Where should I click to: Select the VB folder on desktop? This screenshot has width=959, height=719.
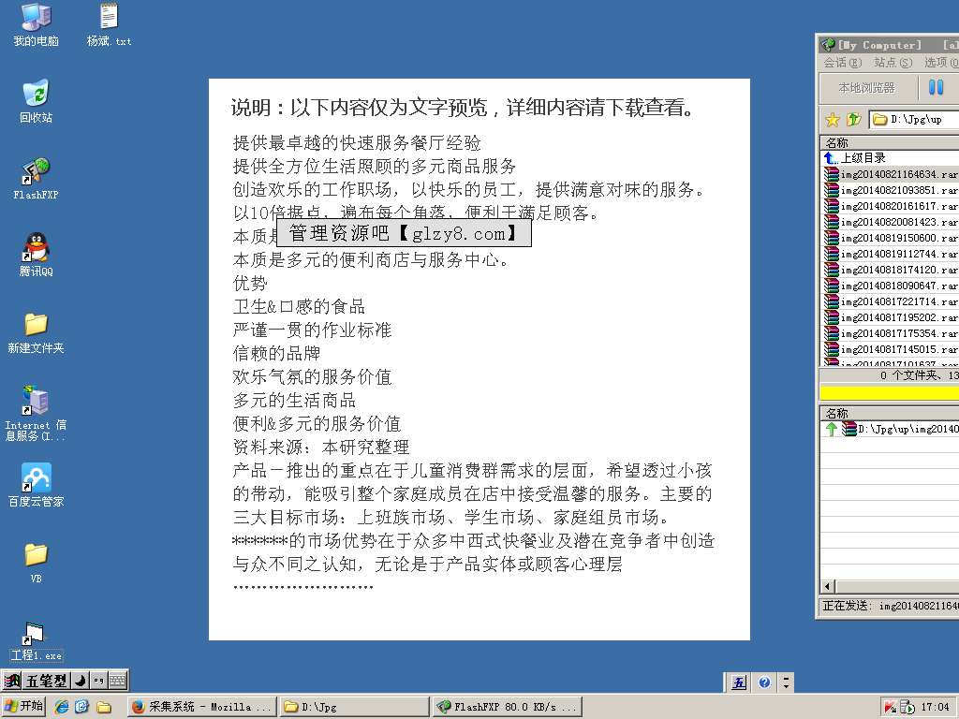pos(37,563)
